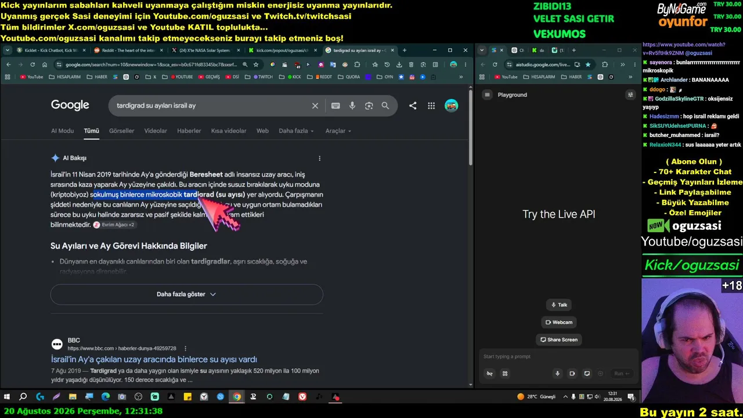Open Windows taskbar search
Image resolution: width=743 pixels, height=418 pixels.
tap(23, 397)
